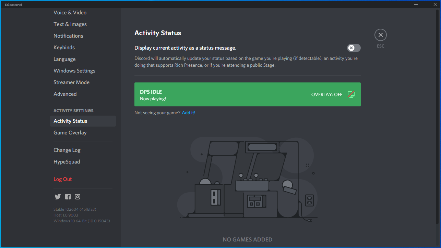Select Keybinds in the sidebar
This screenshot has height=248, width=441.
point(64,48)
